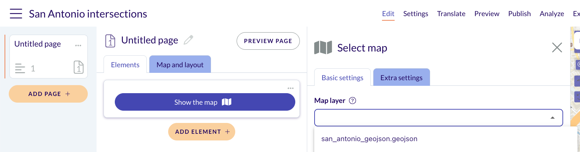This screenshot has width=580, height=152.
Task: Click the Untitled page heading text
Action: point(150,40)
